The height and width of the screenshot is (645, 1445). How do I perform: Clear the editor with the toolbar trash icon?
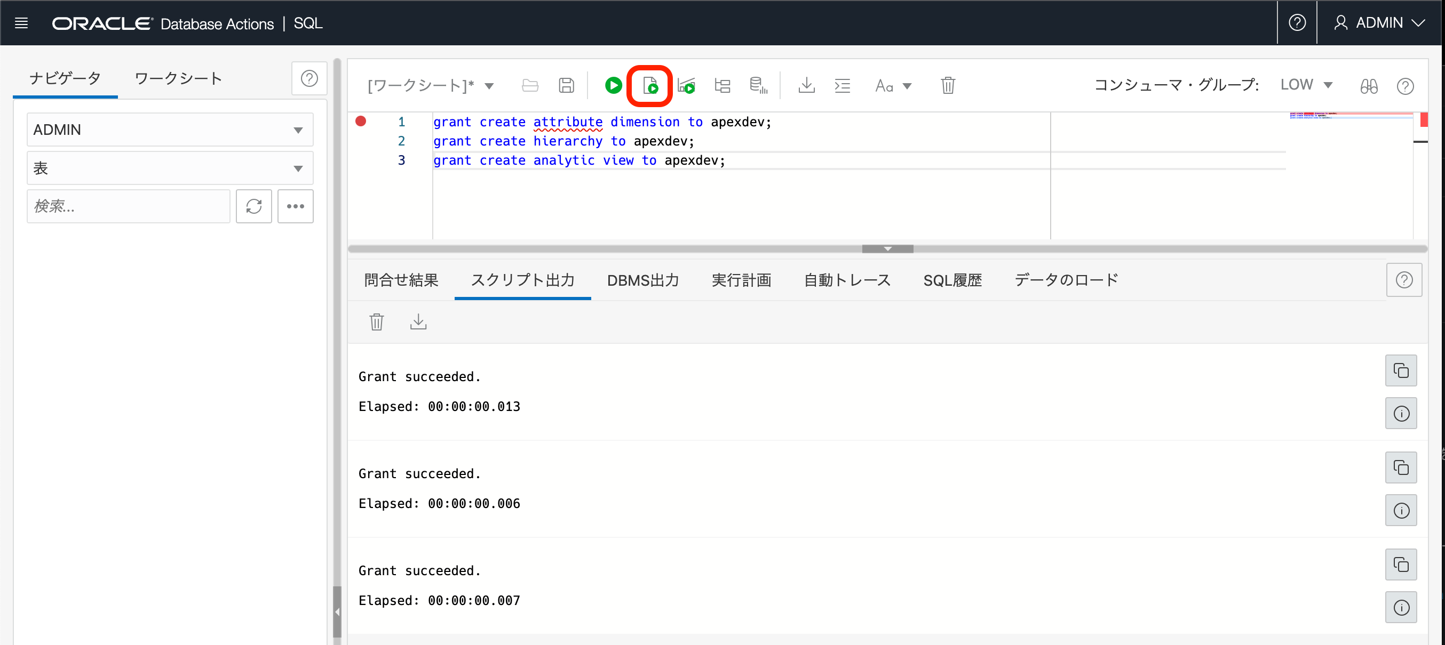948,86
